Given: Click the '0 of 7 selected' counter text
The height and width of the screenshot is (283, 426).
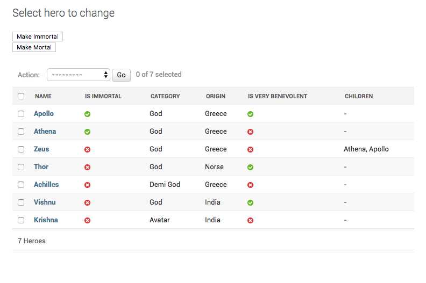Looking at the screenshot, I should [x=159, y=74].
